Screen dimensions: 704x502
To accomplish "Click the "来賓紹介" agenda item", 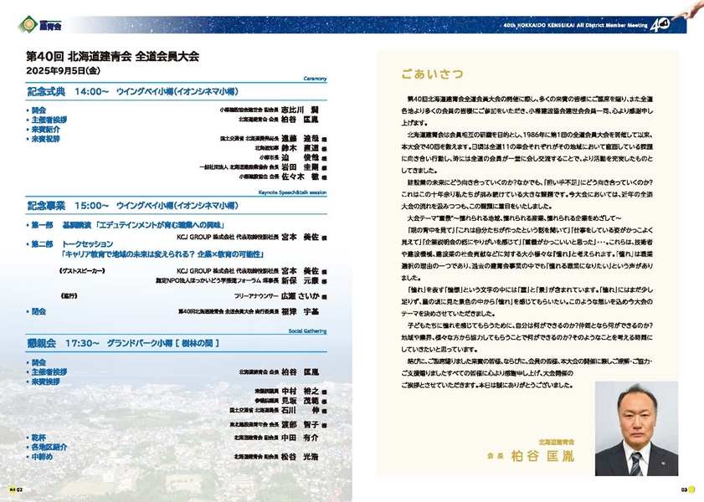I will 45,129.
